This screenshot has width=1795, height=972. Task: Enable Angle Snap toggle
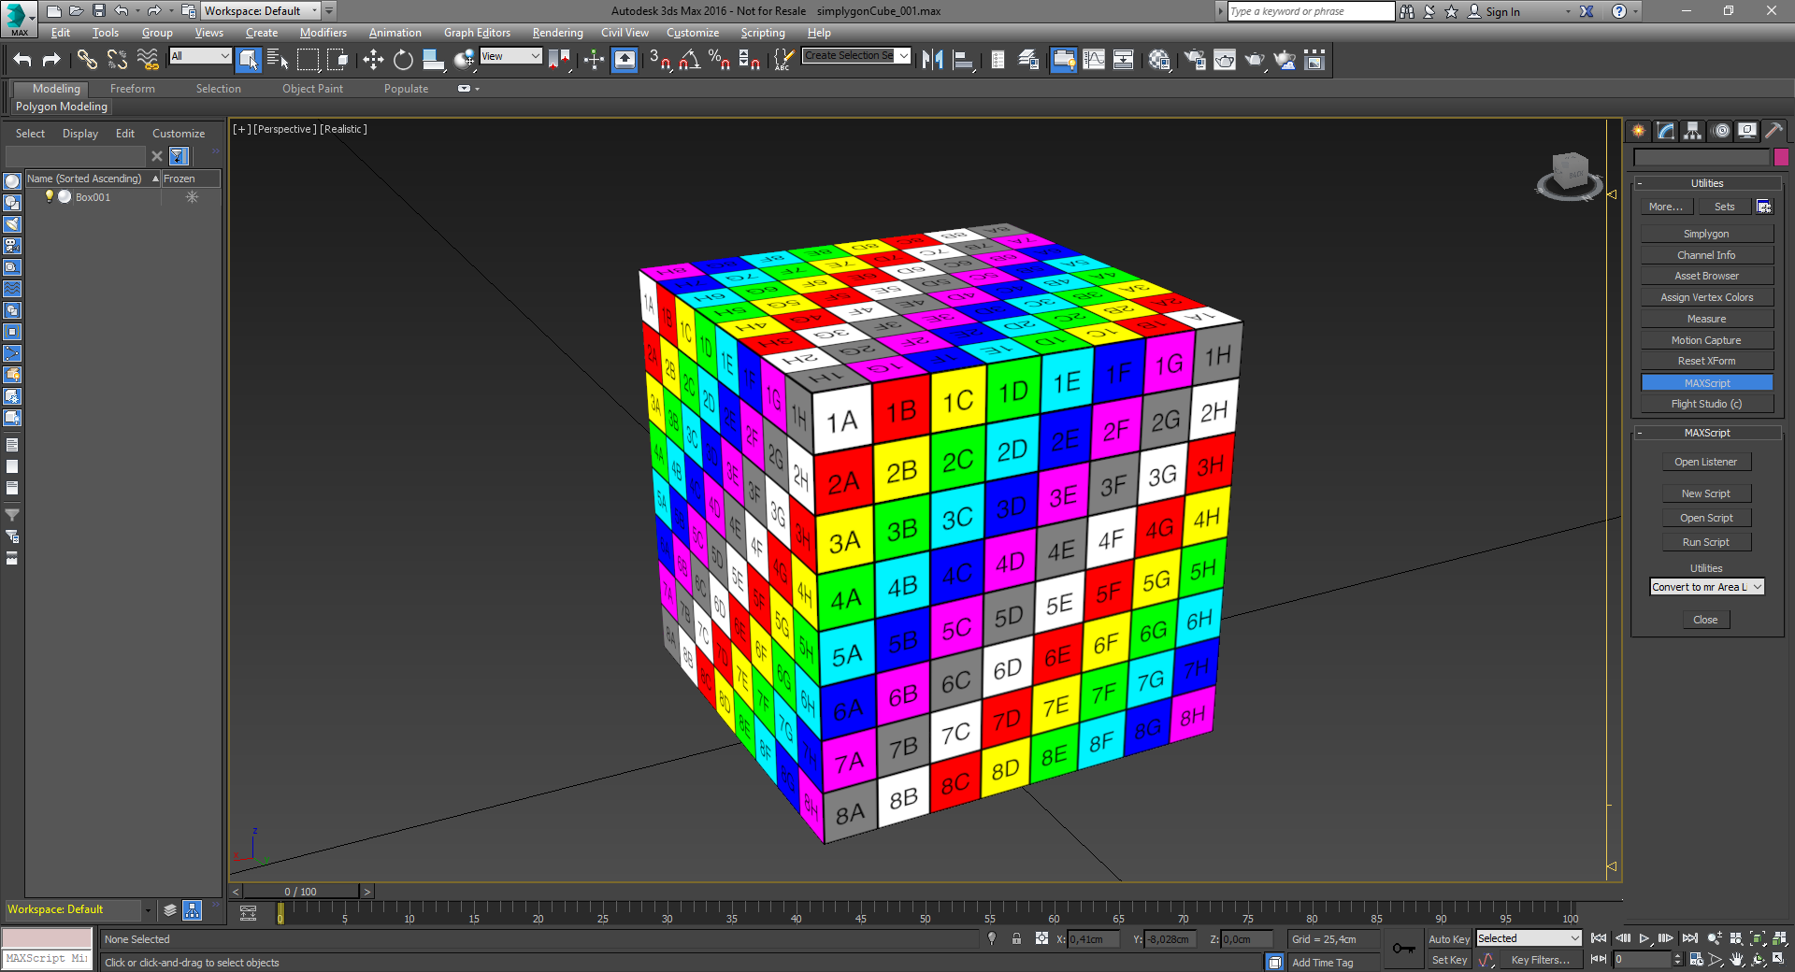[689, 59]
